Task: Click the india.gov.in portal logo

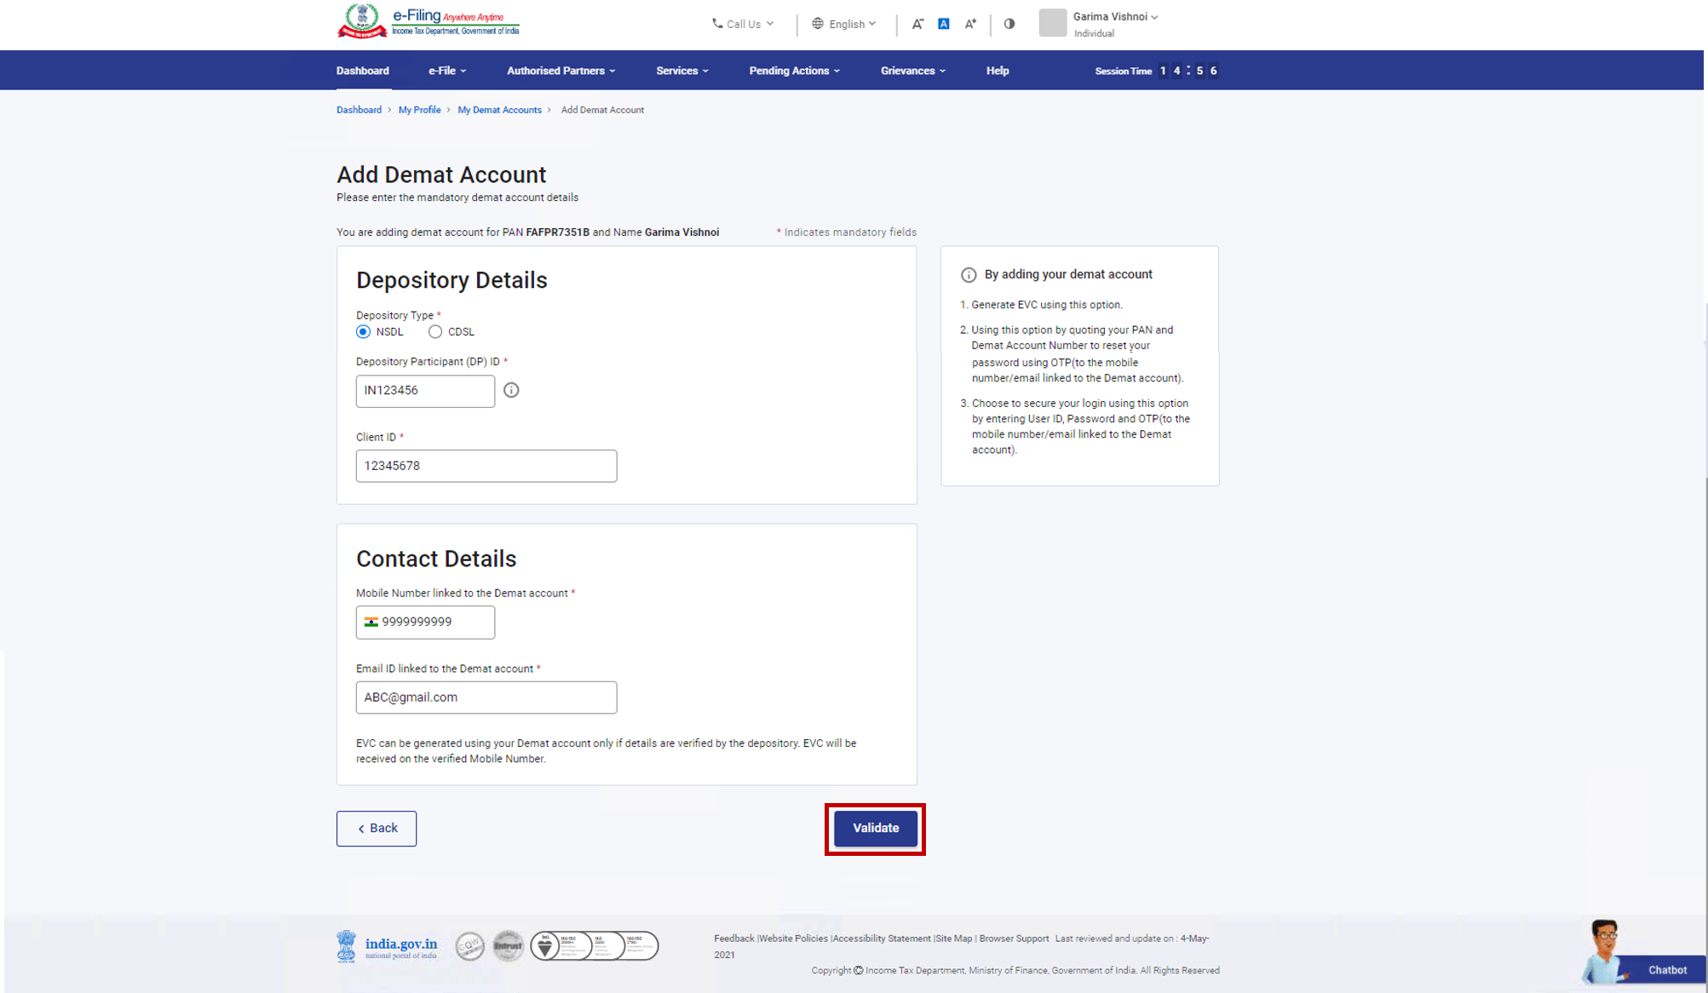Action: point(388,946)
